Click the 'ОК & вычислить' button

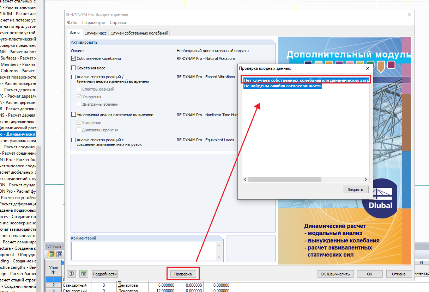click(335, 274)
